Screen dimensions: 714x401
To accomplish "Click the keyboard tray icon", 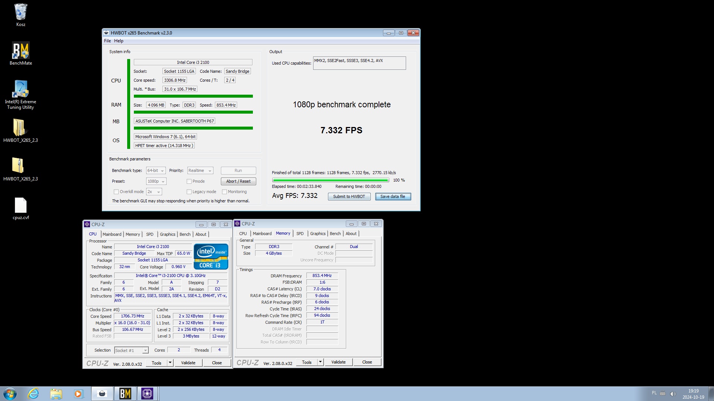I will click(663, 394).
